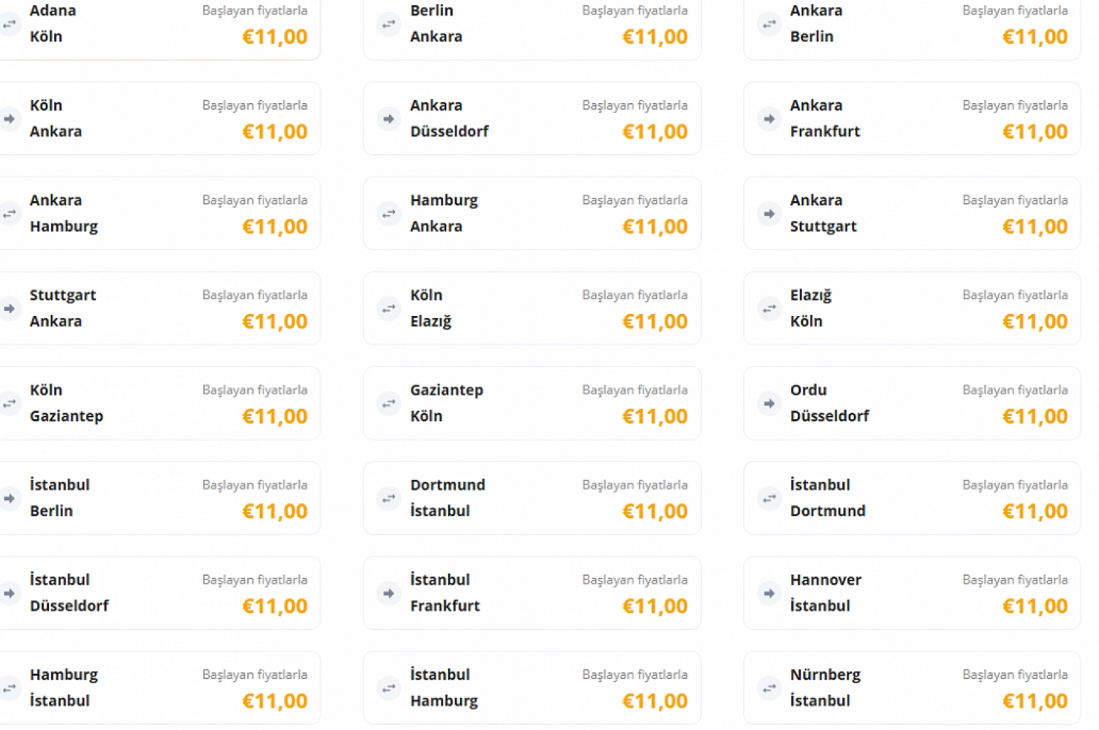Click the one-way arrow icon for Ankara–Düsseldorf

click(389, 119)
